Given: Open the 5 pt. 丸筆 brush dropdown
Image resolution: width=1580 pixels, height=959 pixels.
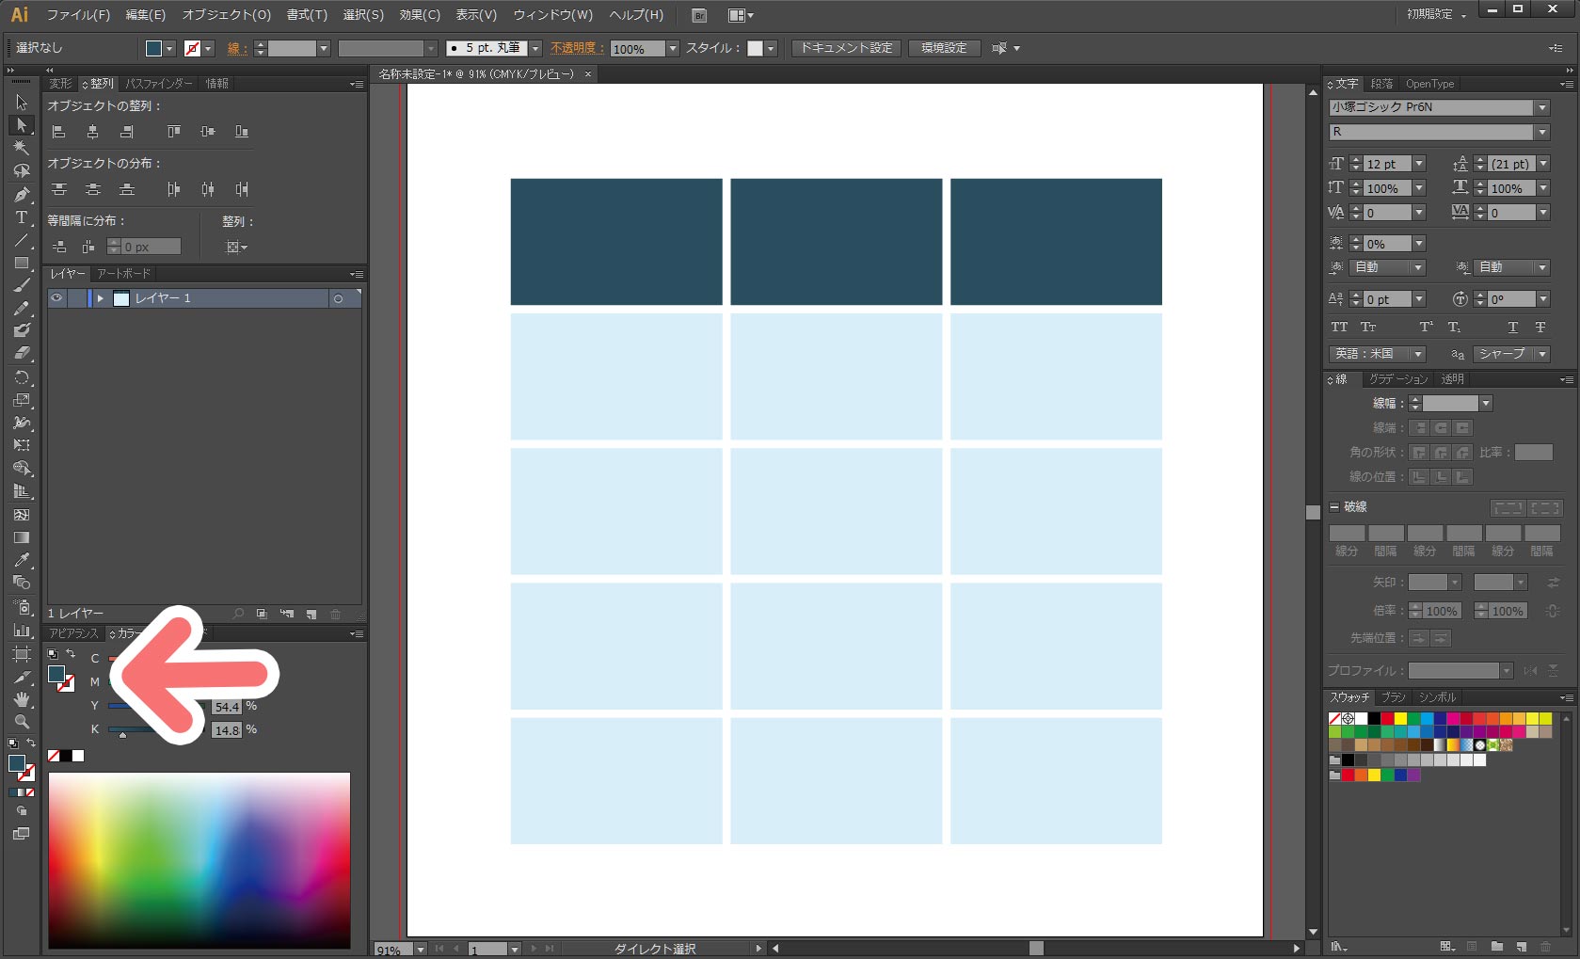Looking at the screenshot, I should (x=535, y=48).
